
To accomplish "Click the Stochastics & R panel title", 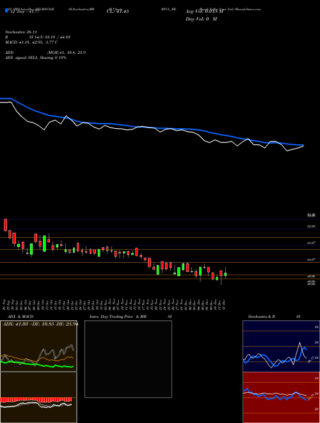I will click(261, 317).
